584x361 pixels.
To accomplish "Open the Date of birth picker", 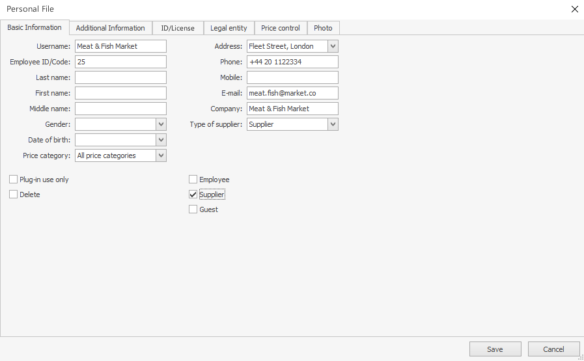I will (x=161, y=140).
